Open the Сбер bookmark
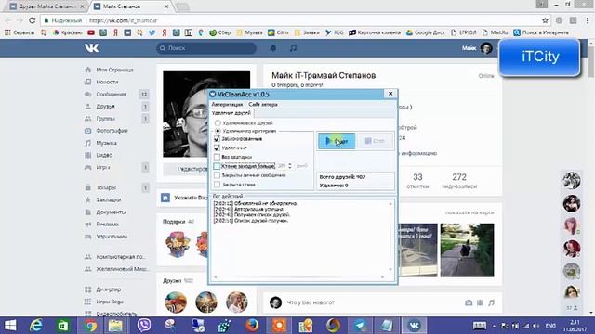Viewport: 595px width, 334px height. tap(220, 32)
